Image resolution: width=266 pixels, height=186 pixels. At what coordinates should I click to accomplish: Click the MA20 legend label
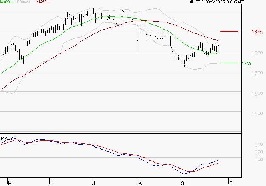click(x=5, y=2)
